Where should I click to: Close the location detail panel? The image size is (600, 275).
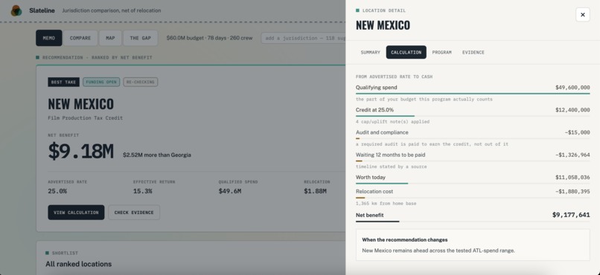click(582, 15)
